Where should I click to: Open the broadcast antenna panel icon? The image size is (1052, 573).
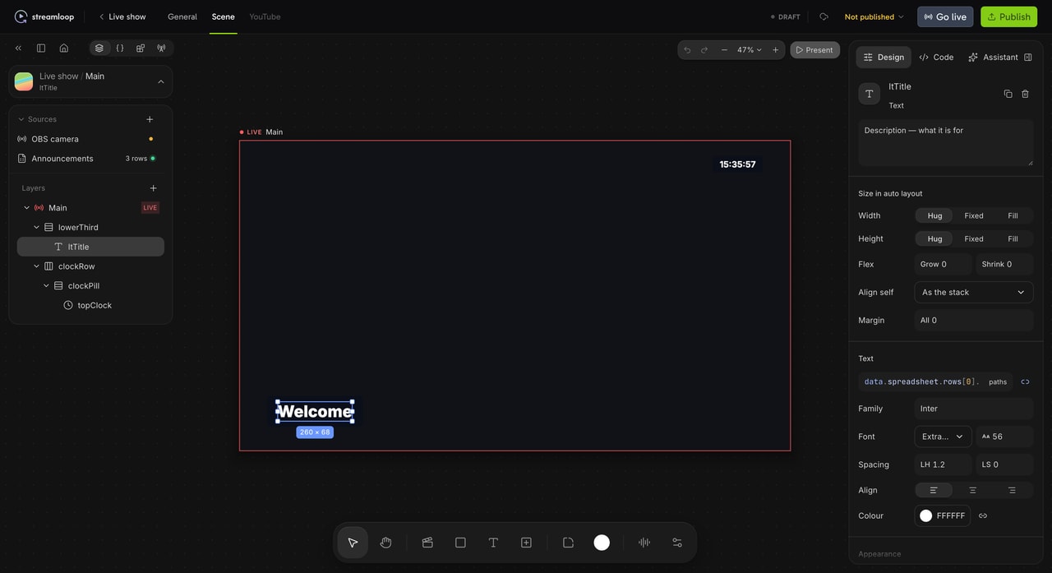[161, 48]
